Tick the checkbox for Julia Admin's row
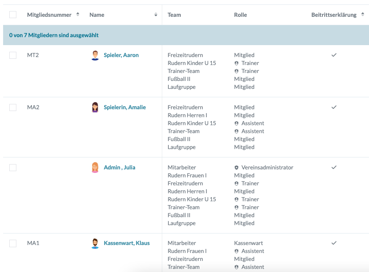Viewport: 369px width, 272px height. [x=13, y=168]
